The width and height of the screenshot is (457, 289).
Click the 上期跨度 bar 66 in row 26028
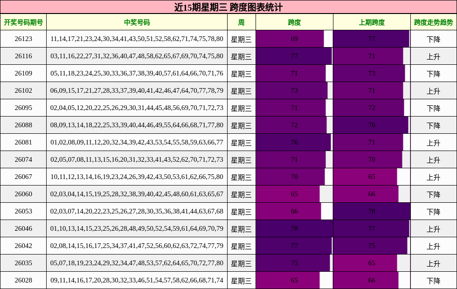[x=366, y=280]
